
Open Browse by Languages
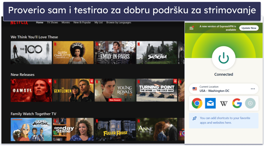pos(119,22)
